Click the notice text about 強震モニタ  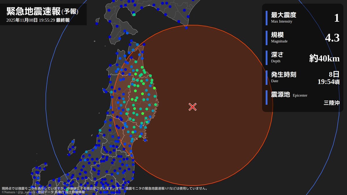104,188
